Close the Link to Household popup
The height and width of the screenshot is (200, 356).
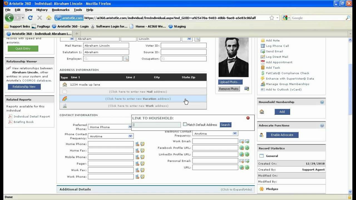point(248,118)
